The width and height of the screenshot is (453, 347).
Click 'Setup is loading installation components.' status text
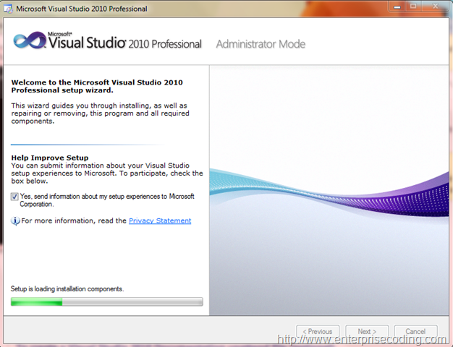pos(67,288)
